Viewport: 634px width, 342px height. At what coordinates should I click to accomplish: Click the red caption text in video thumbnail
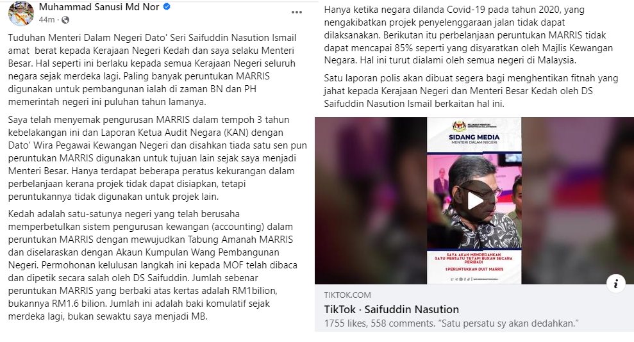474,261
